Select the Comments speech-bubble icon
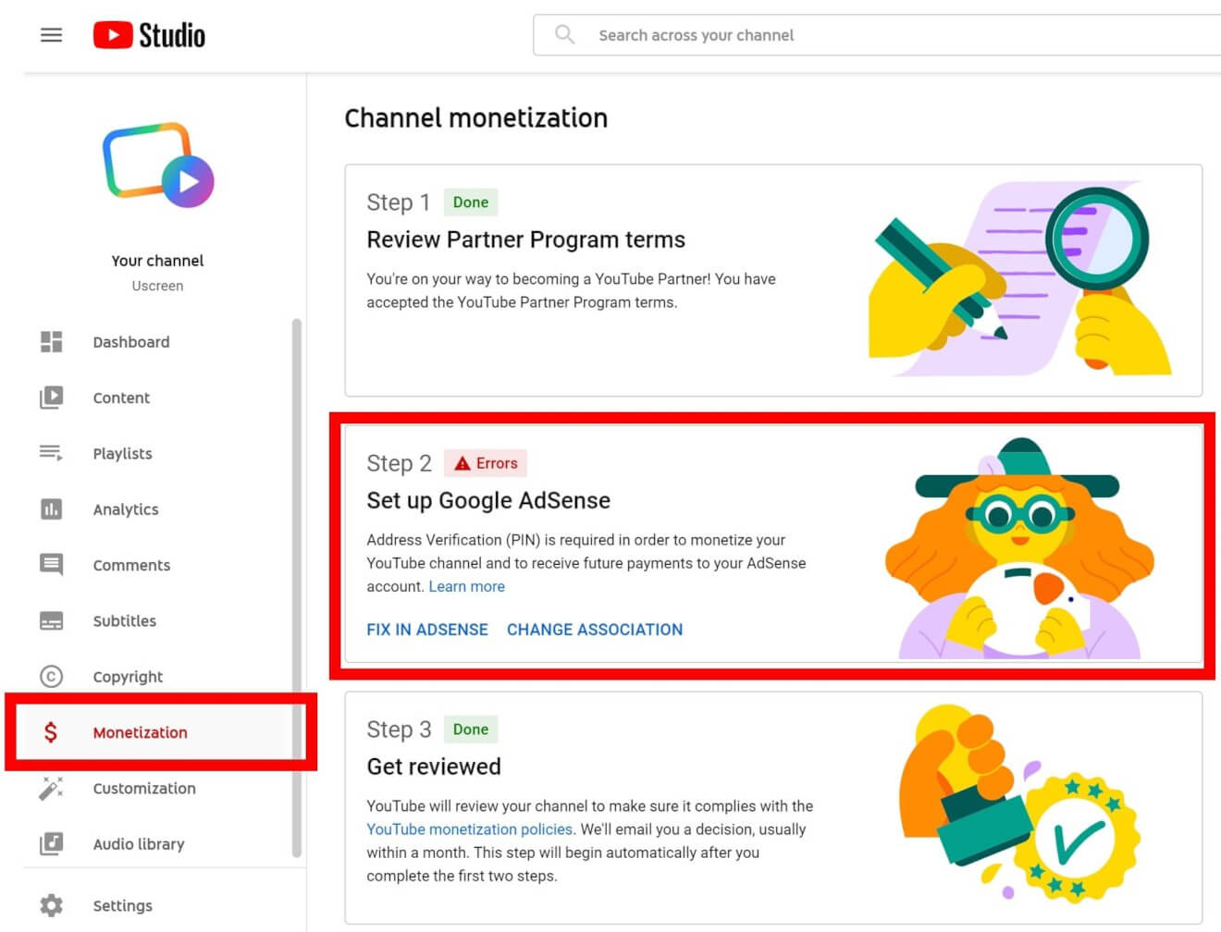 [x=51, y=565]
